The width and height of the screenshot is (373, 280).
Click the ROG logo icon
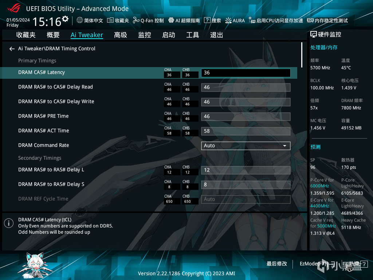coord(14,8)
